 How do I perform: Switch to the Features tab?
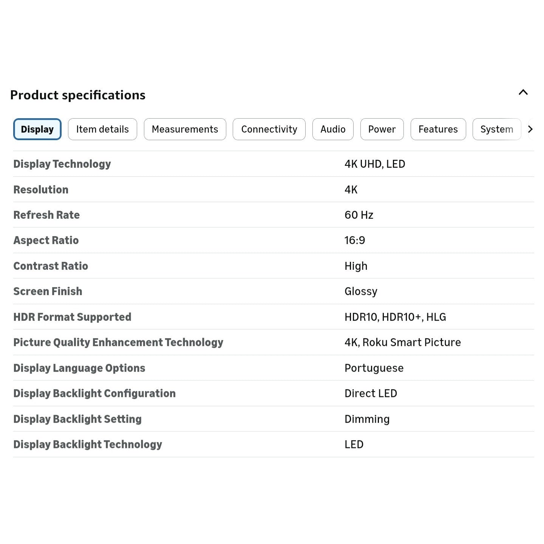(x=438, y=129)
